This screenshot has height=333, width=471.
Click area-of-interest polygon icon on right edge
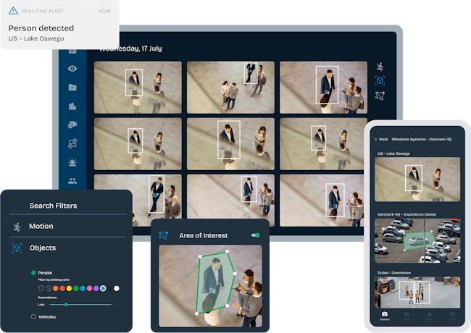(x=380, y=96)
